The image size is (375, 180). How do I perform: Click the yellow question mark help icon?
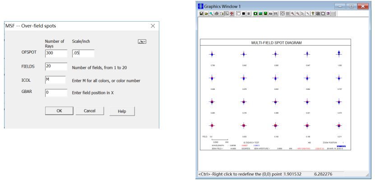[313, 14]
